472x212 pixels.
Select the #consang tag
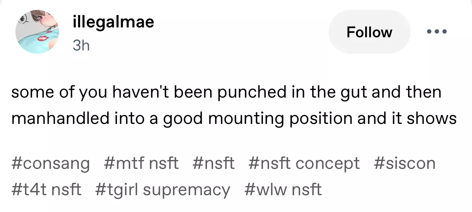coord(50,163)
